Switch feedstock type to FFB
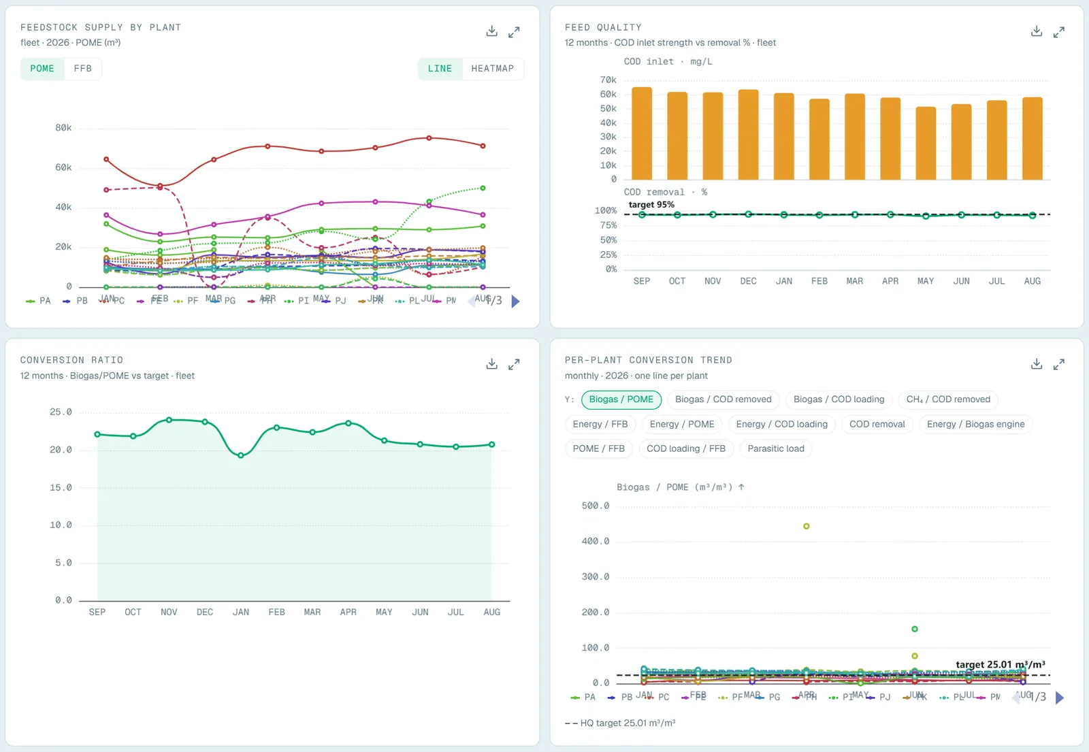Screen dimensions: 1089x752 83,69
